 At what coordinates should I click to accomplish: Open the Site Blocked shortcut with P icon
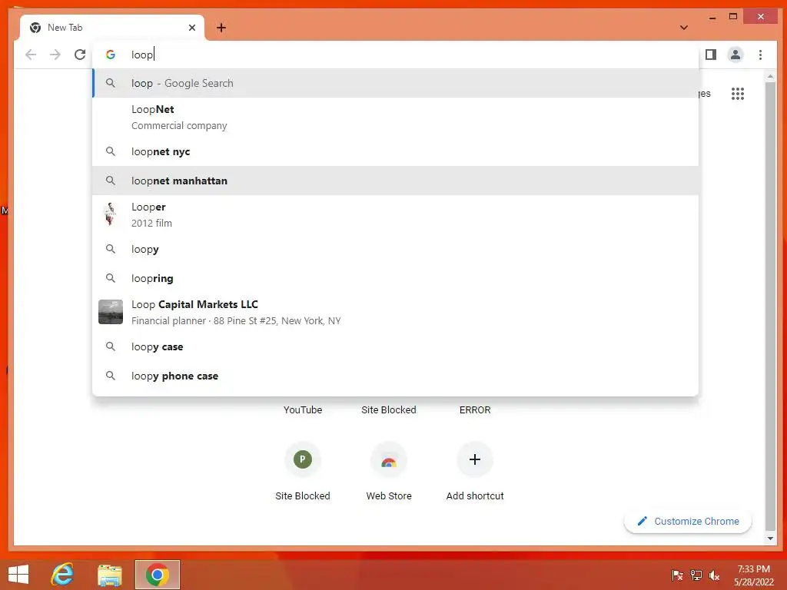[x=303, y=471]
